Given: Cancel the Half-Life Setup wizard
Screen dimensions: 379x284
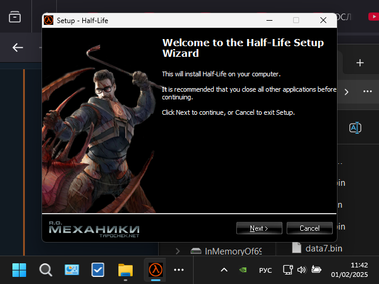Looking at the screenshot, I should coord(309,228).
